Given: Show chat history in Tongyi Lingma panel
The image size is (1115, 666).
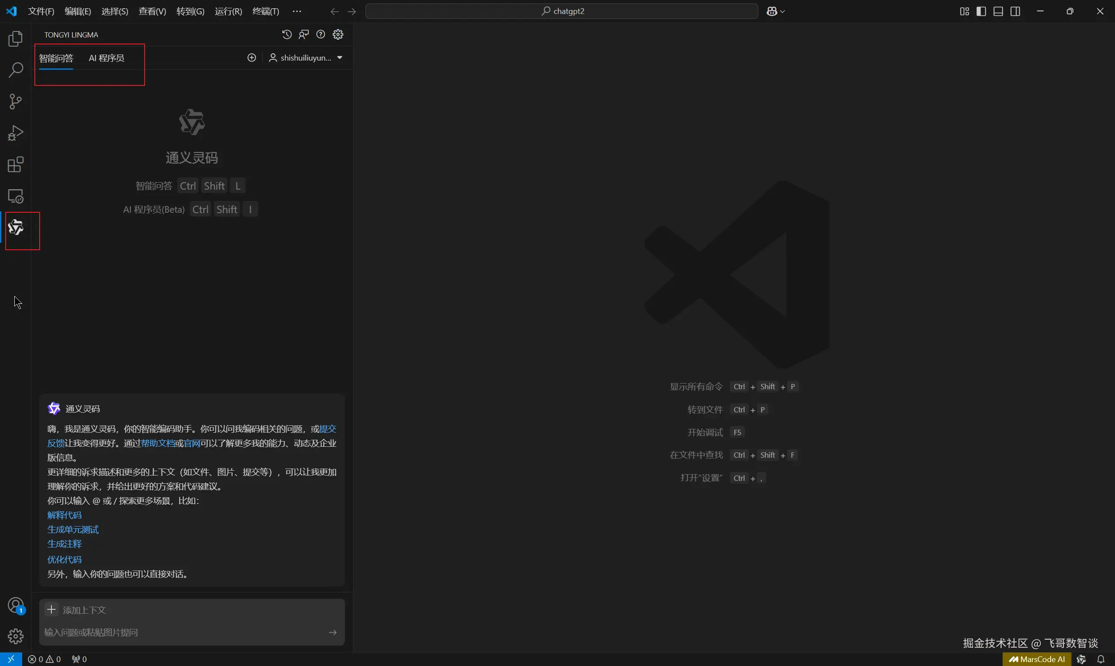Looking at the screenshot, I should click(x=287, y=34).
